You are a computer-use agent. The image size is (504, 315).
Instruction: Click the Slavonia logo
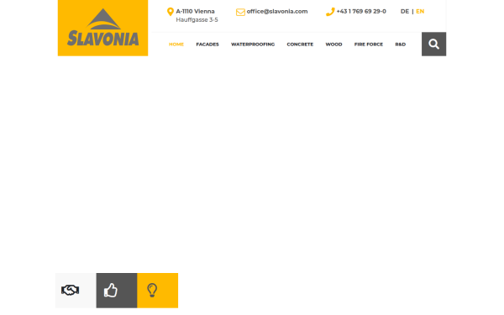(x=102, y=28)
